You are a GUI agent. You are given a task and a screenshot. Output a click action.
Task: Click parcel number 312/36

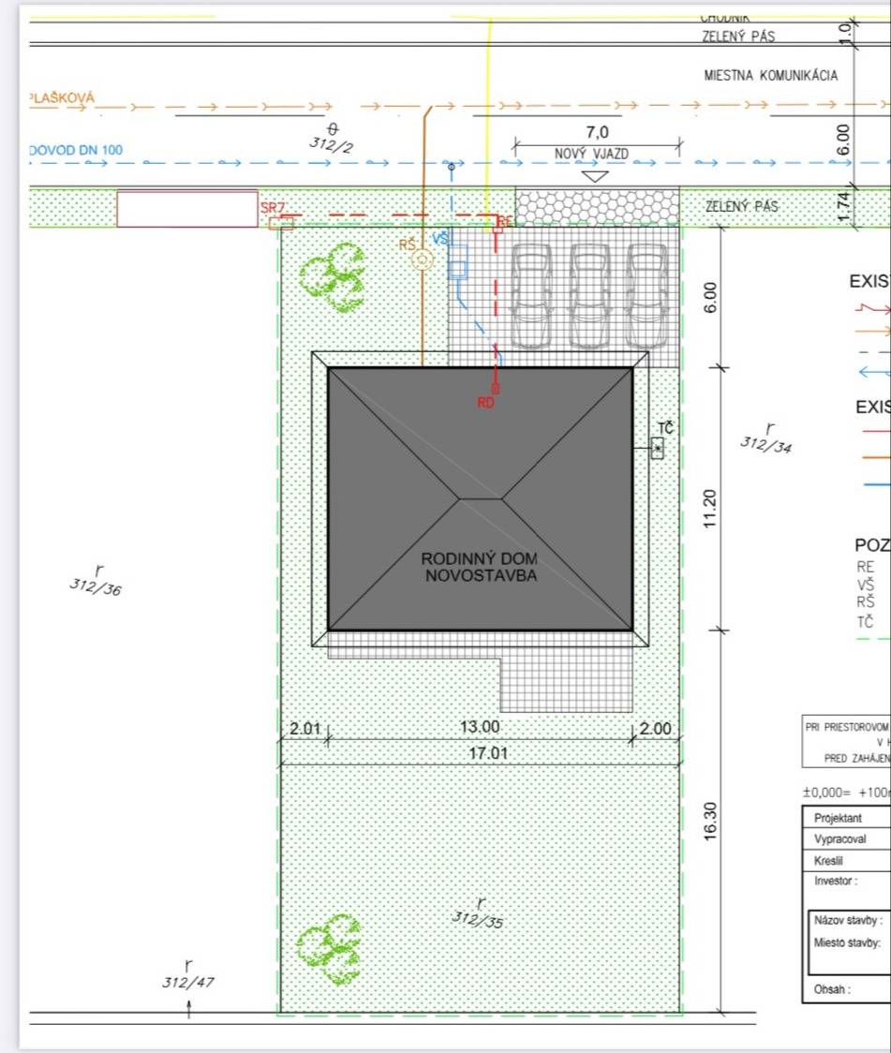[96, 587]
